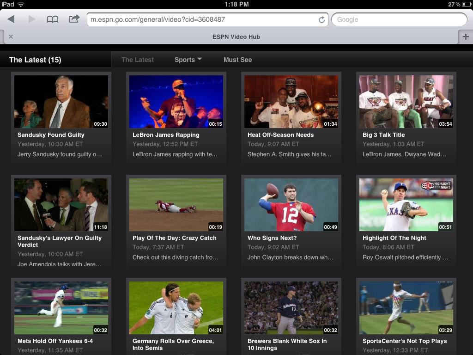This screenshot has width=473, height=355.
Task: Open a new tab with the plus button
Action: coord(466,37)
